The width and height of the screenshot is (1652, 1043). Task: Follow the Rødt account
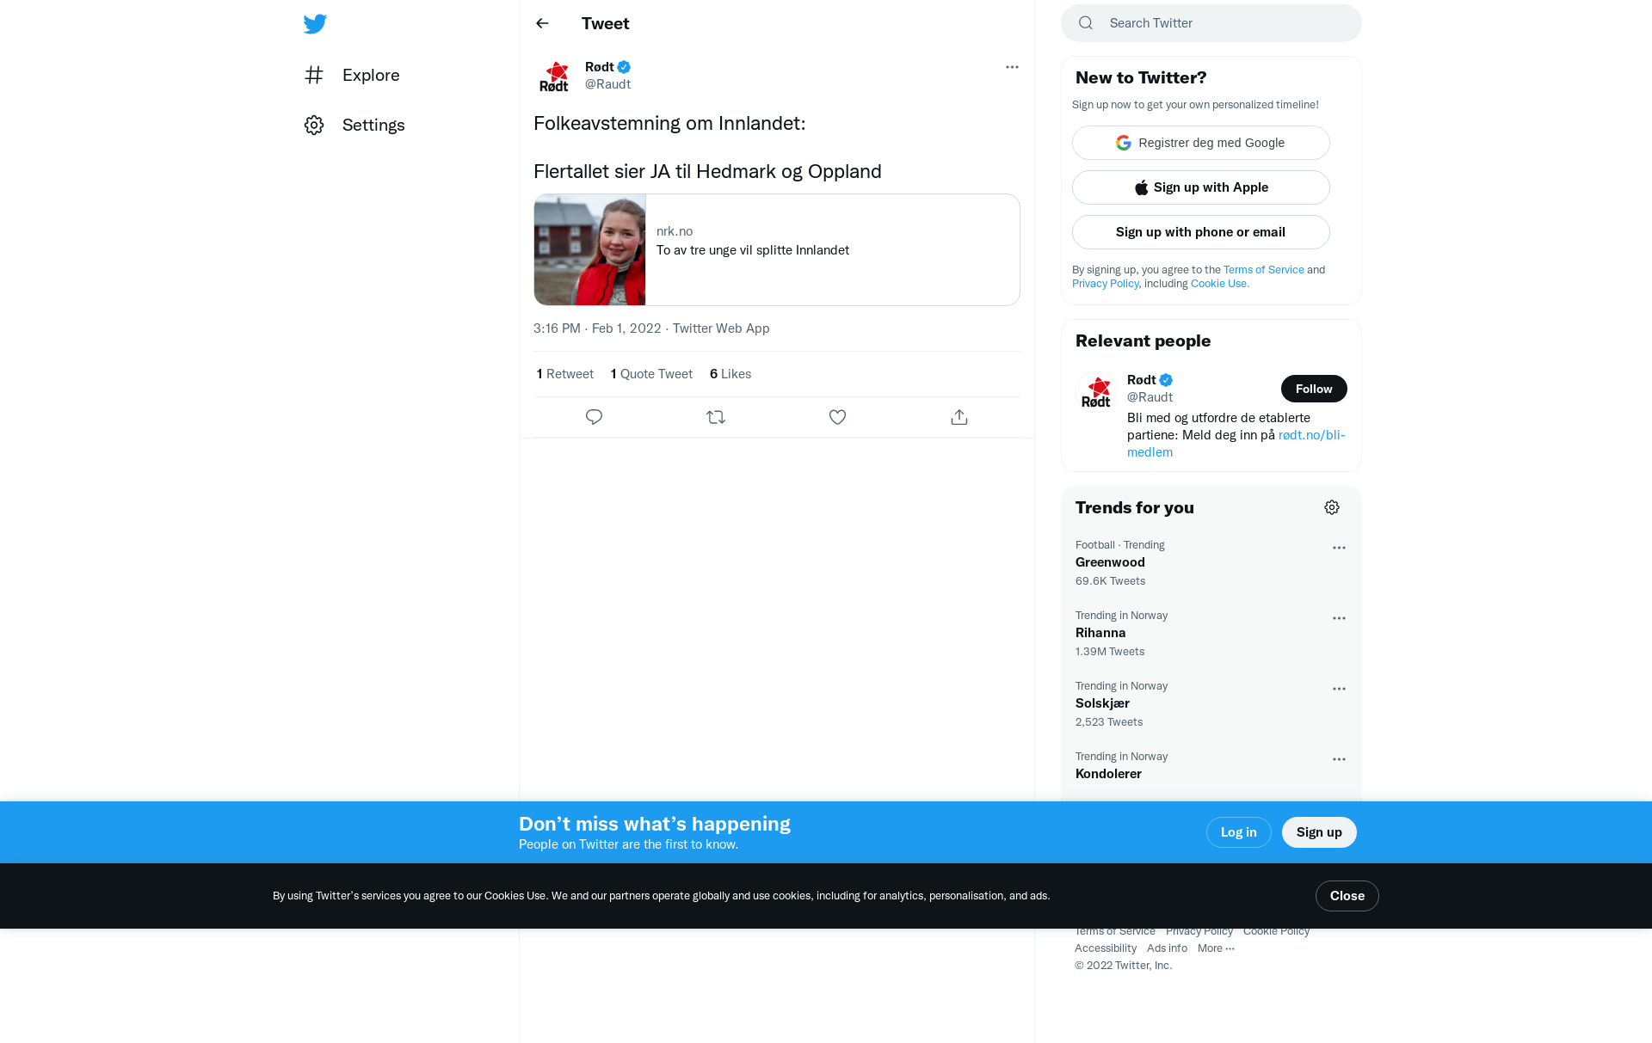click(1314, 389)
